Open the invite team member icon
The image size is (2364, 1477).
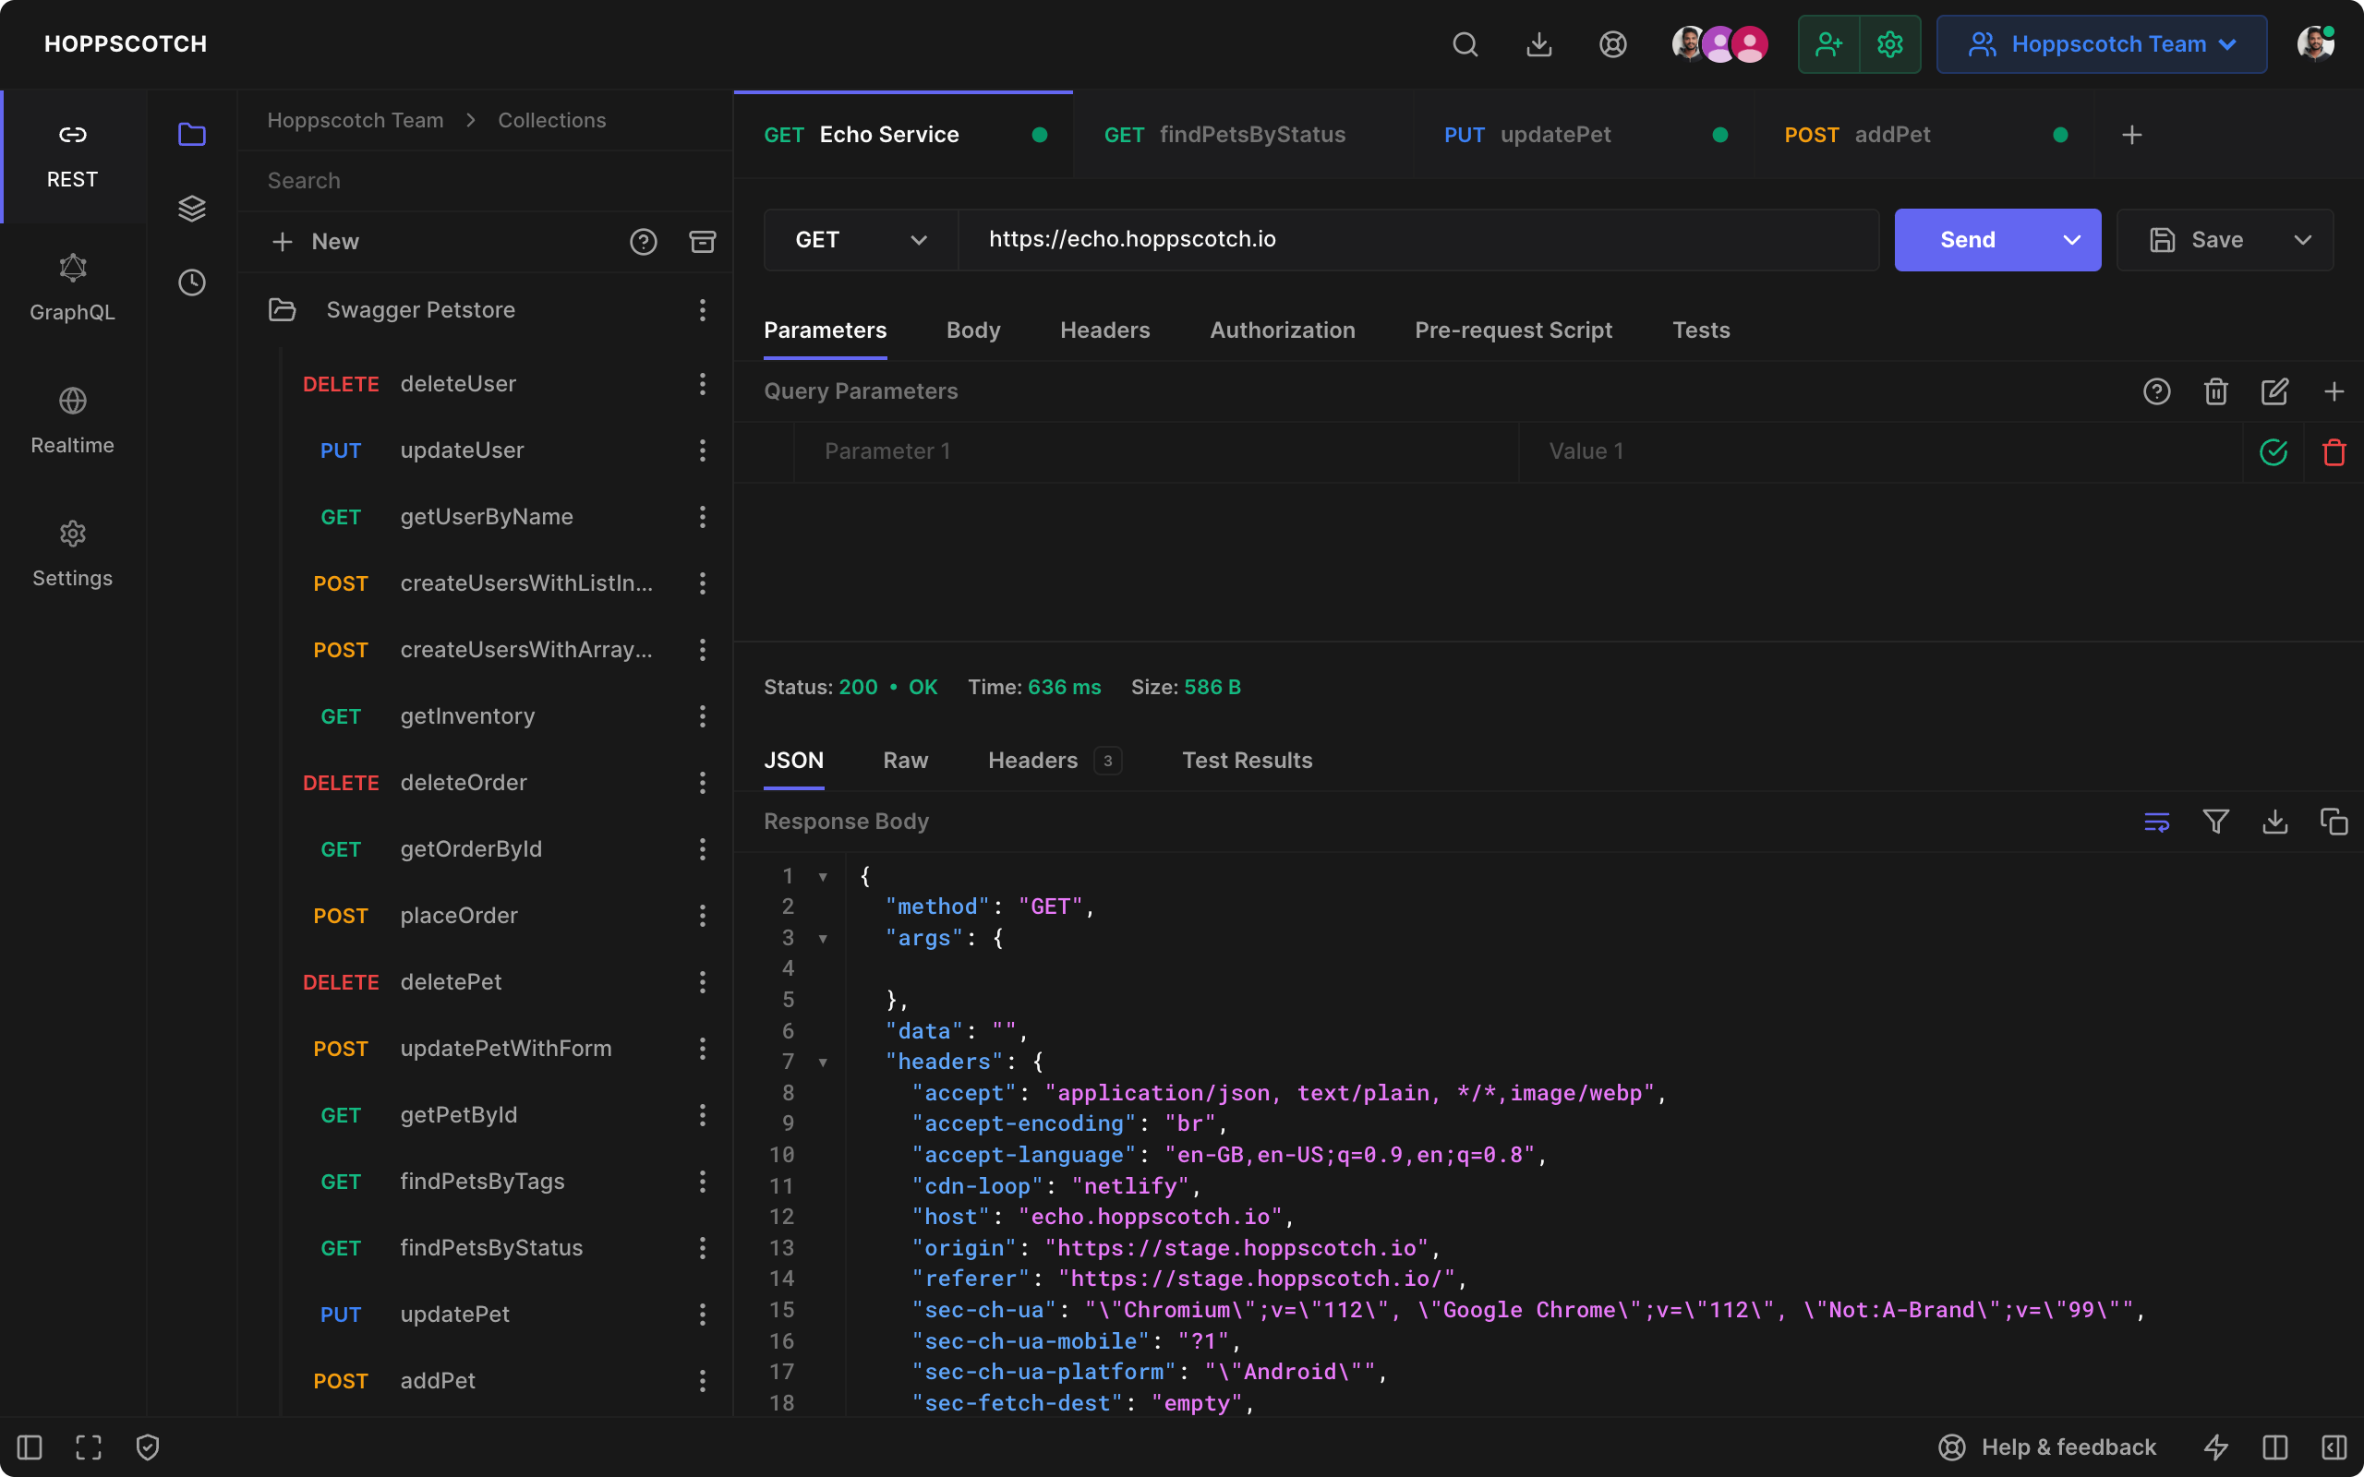pos(1828,44)
